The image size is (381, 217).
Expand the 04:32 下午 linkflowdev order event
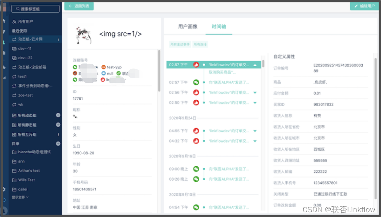coord(255,141)
